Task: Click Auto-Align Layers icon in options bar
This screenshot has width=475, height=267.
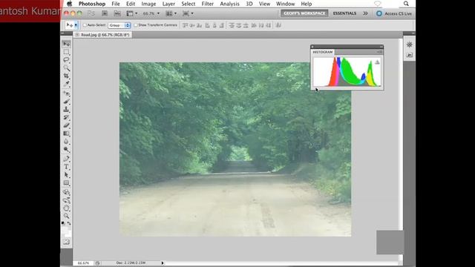Action: pyautogui.click(x=278, y=25)
